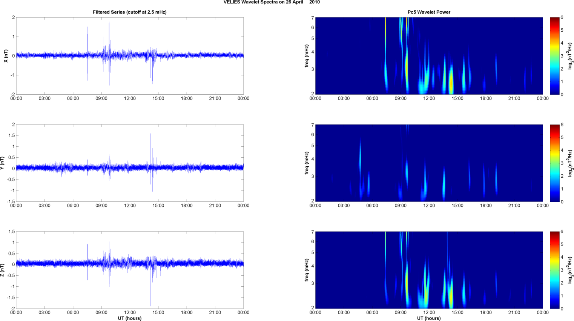
Task: Click the top spectrogram's color scale bar
Action: point(554,56)
